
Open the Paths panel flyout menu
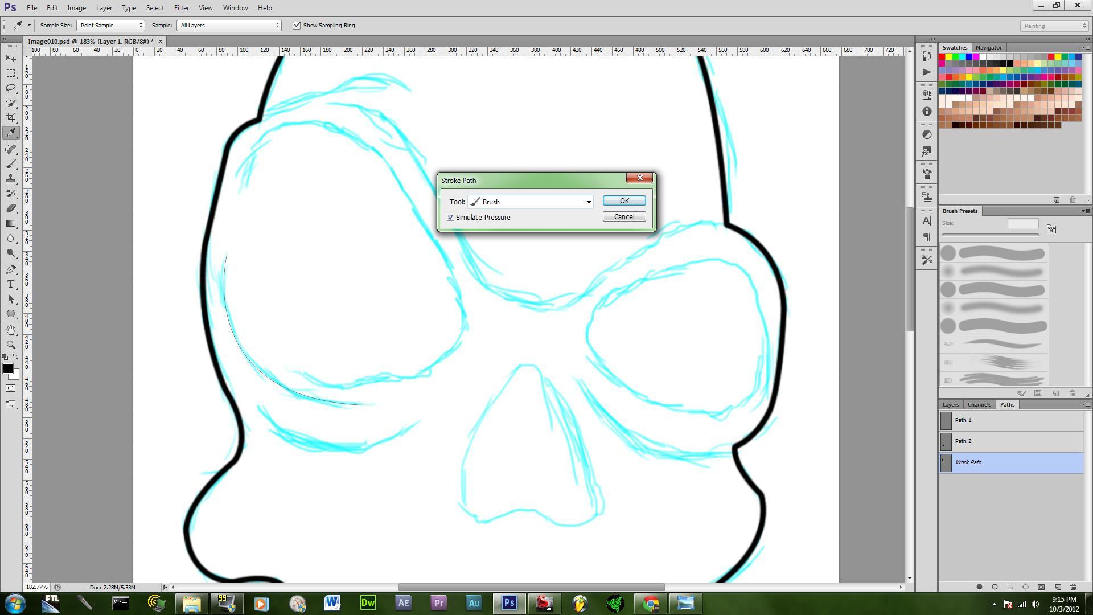(1086, 404)
